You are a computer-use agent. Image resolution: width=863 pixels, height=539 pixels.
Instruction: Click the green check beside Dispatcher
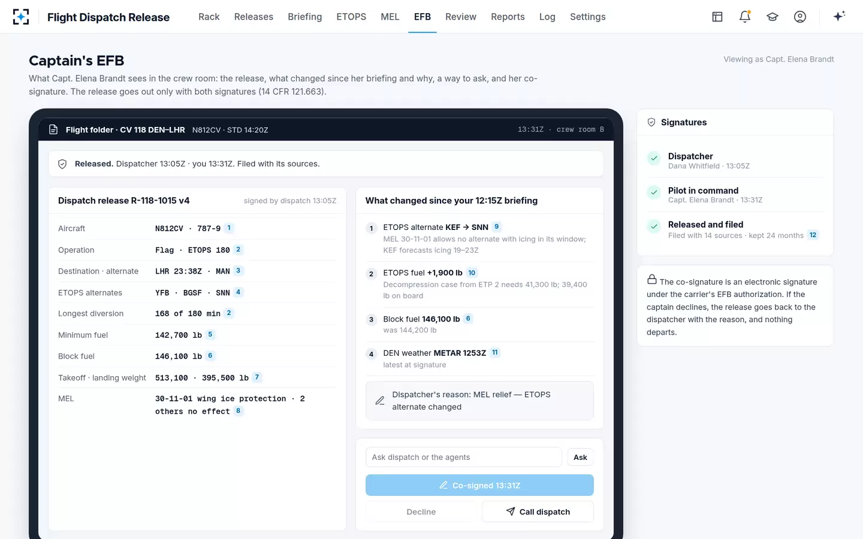pyautogui.click(x=654, y=159)
